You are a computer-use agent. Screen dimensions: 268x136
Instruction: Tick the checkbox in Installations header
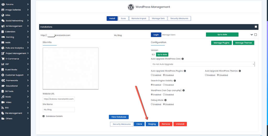tap(256, 27)
